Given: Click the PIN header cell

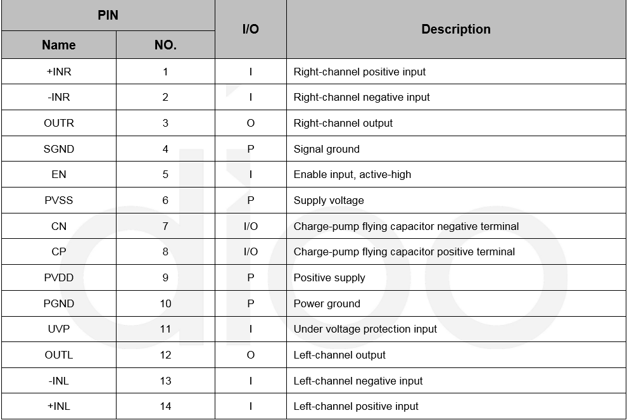Looking at the screenshot, I should (x=108, y=15).
